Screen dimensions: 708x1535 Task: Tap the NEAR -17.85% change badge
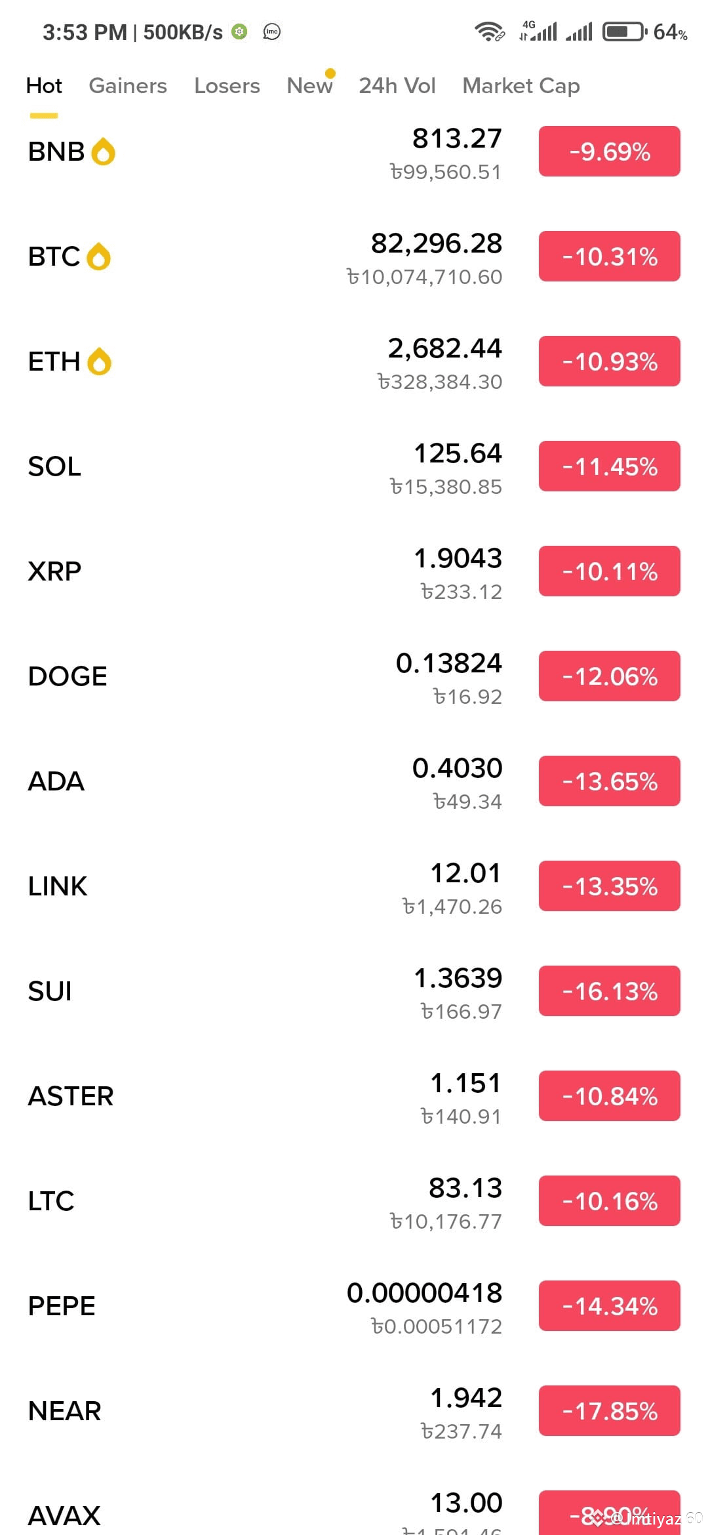(610, 1411)
